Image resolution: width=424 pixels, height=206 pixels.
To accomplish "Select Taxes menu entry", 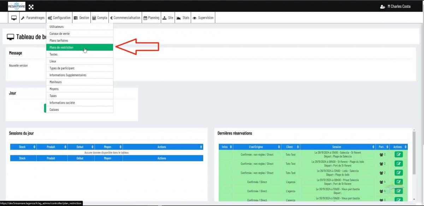I will 79,96.
